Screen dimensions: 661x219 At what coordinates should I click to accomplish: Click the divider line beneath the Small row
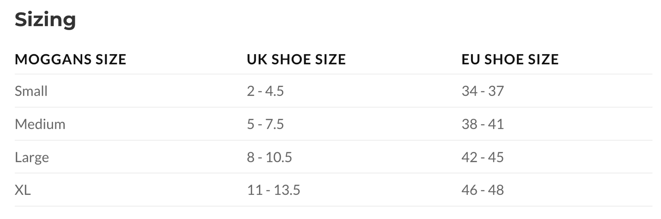[333, 107]
